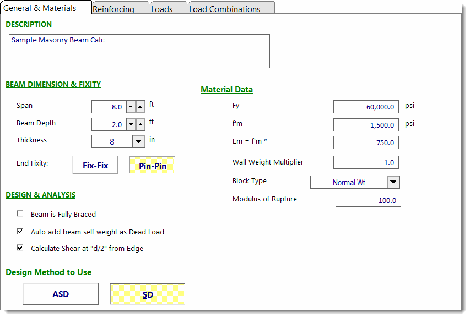470x318 pixels.
Task: Expand the Block Type dropdown
Action: click(x=393, y=182)
